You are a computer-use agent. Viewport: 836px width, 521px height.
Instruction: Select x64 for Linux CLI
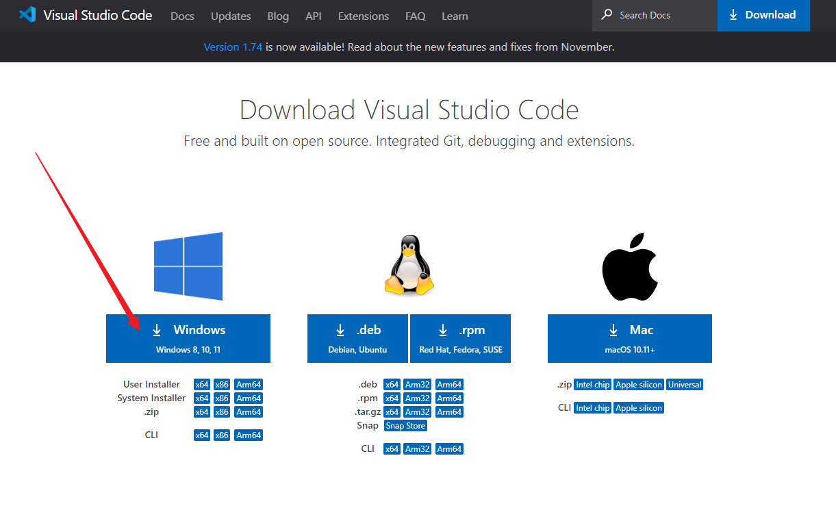(392, 449)
